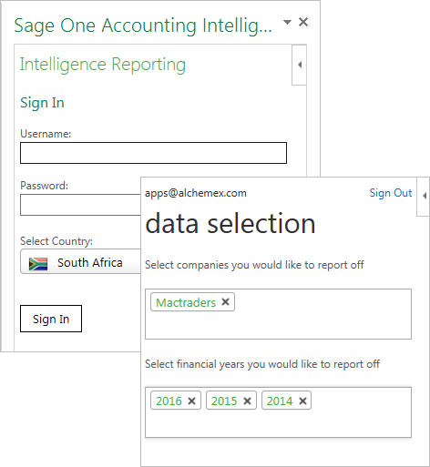Close the Sage One Accounting task pane
Viewport: 430px width, 467px height.
pyautogui.click(x=303, y=22)
